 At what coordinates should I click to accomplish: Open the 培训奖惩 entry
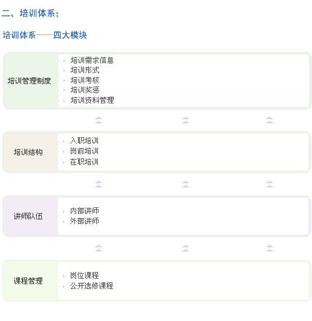[x=85, y=90]
